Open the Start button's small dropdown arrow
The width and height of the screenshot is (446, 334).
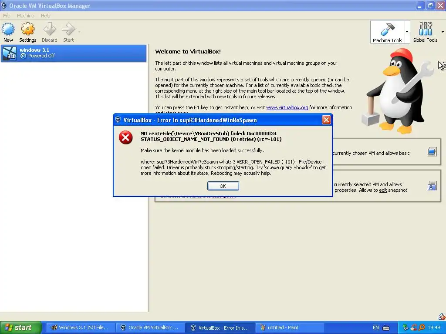pos(79,32)
